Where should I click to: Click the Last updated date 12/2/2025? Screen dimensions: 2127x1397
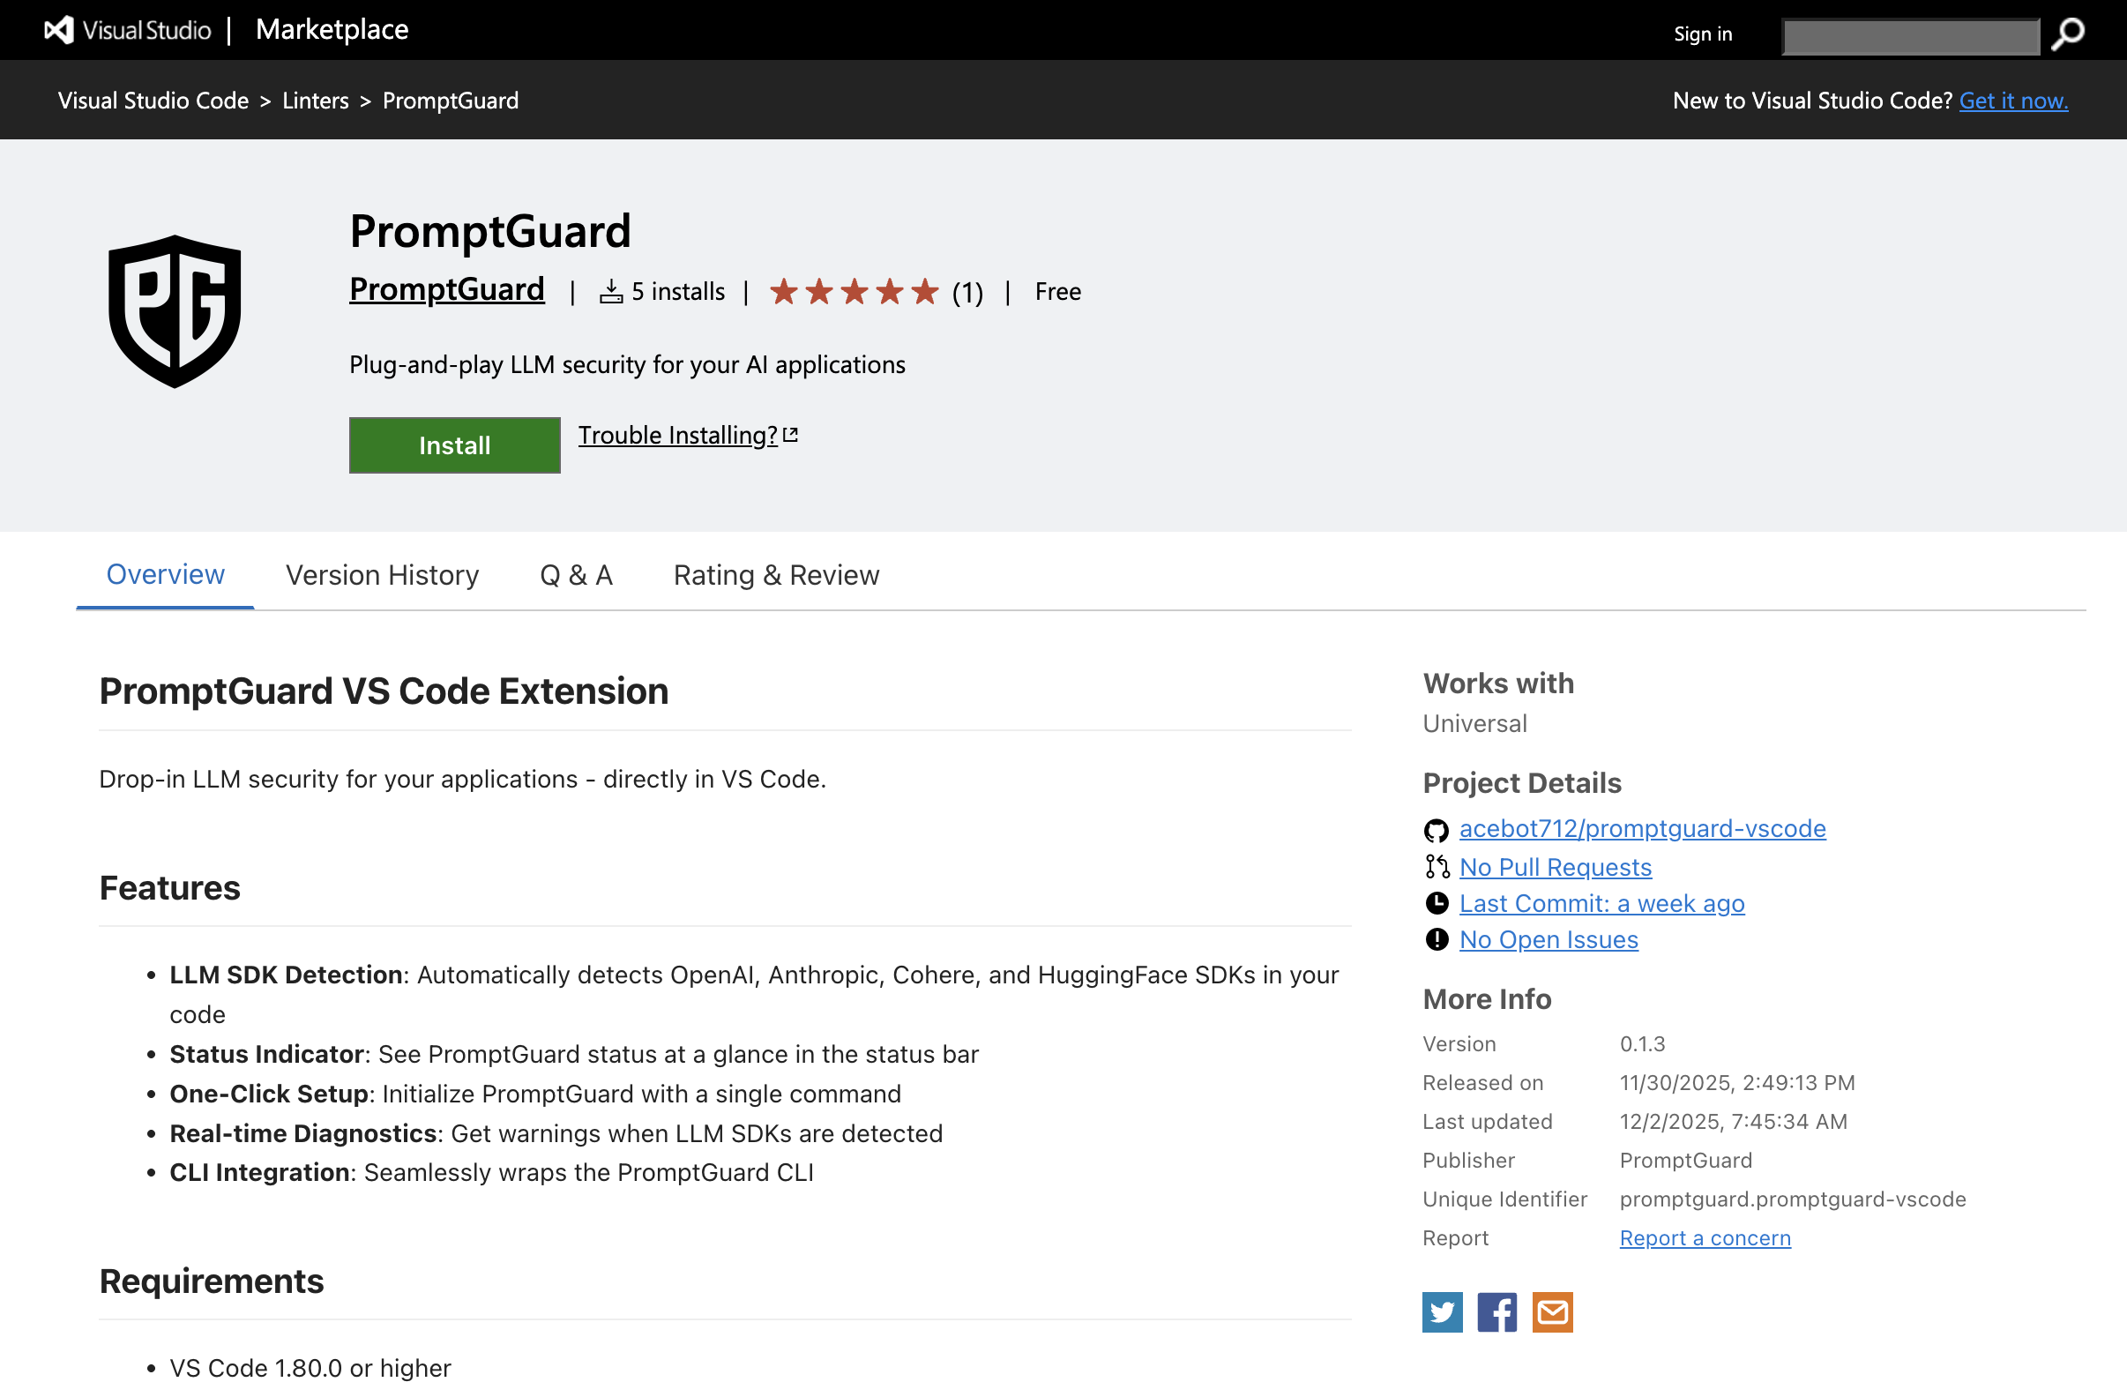1733,1122
